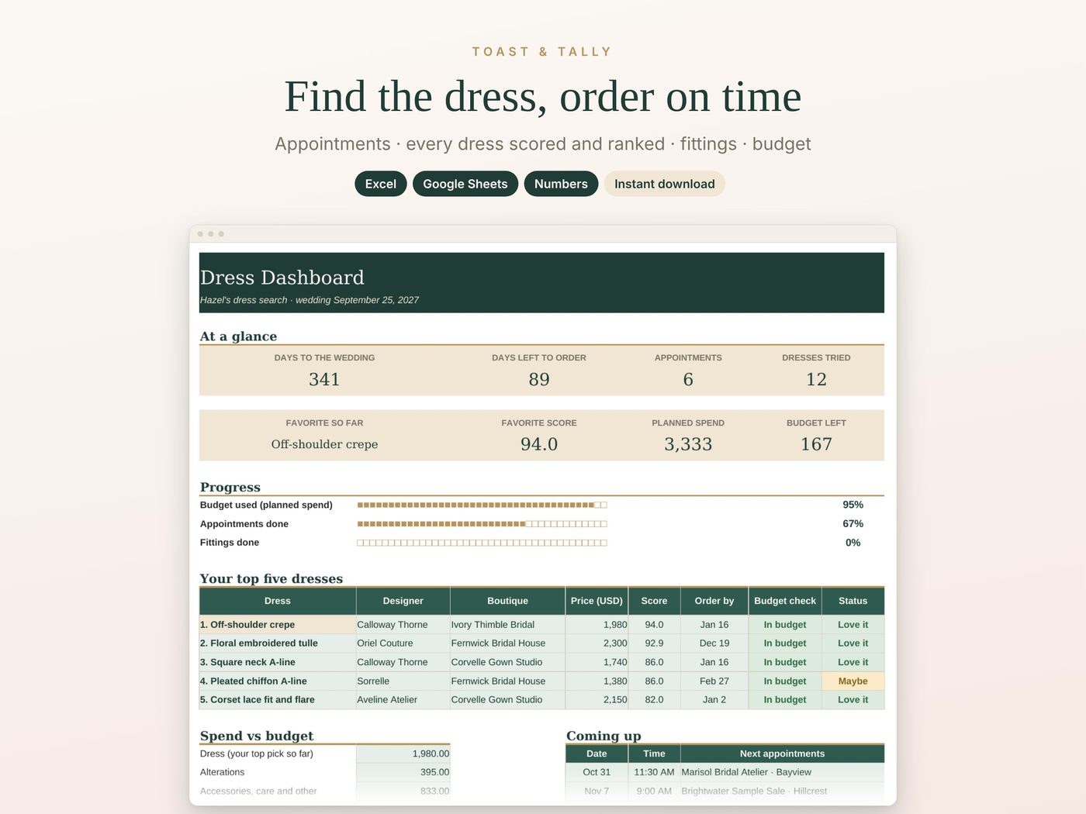This screenshot has width=1086, height=814.
Task: Select the Days Left to Order value 89
Action: [x=539, y=379]
